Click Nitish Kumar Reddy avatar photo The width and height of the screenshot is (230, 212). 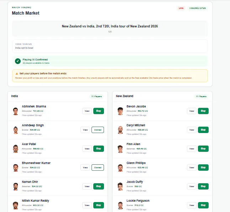[x=16, y=205]
